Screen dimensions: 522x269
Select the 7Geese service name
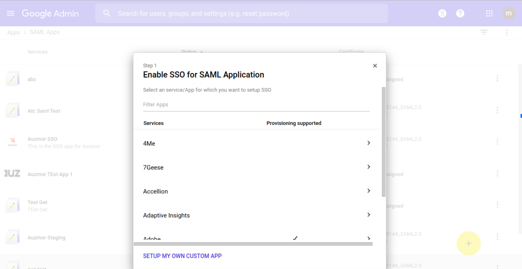point(153,168)
